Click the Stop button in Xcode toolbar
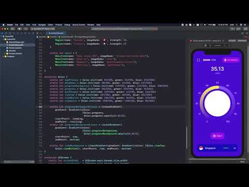The width and height of the screenshot is (249, 187). coord(26,29)
